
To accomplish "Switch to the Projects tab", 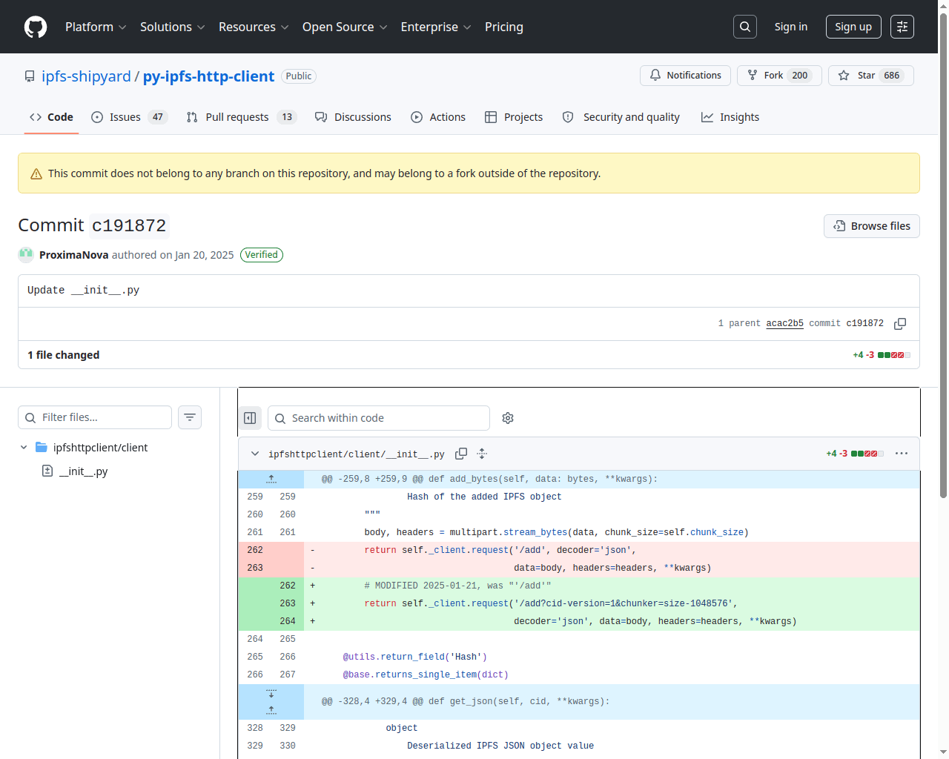I will click(514, 117).
